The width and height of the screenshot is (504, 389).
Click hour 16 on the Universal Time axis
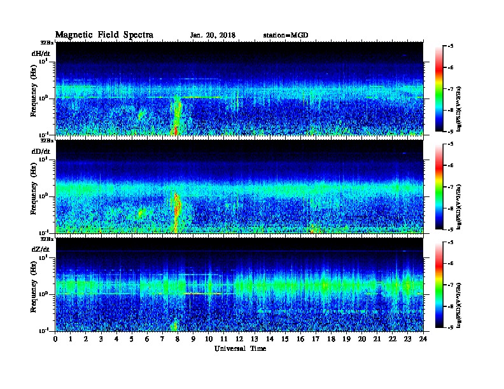pyautogui.click(x=300, y=339)
